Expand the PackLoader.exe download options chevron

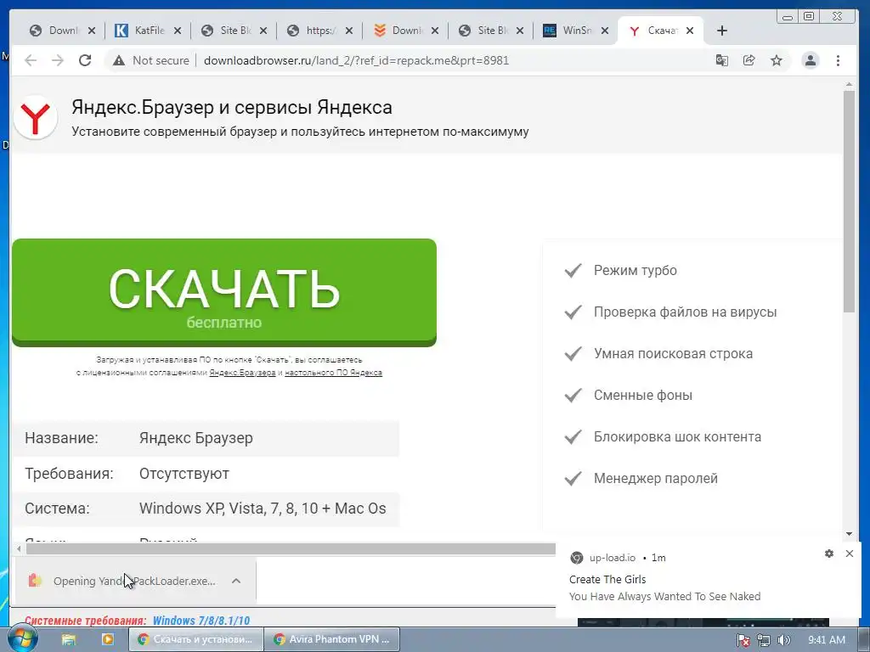tap(236, 581)
